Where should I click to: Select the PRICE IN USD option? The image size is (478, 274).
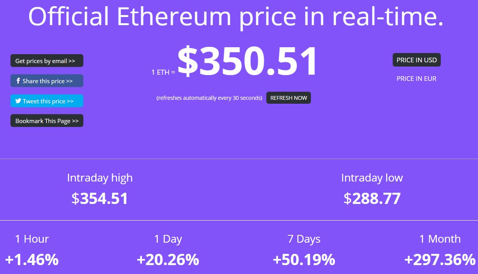click(416, 60)
